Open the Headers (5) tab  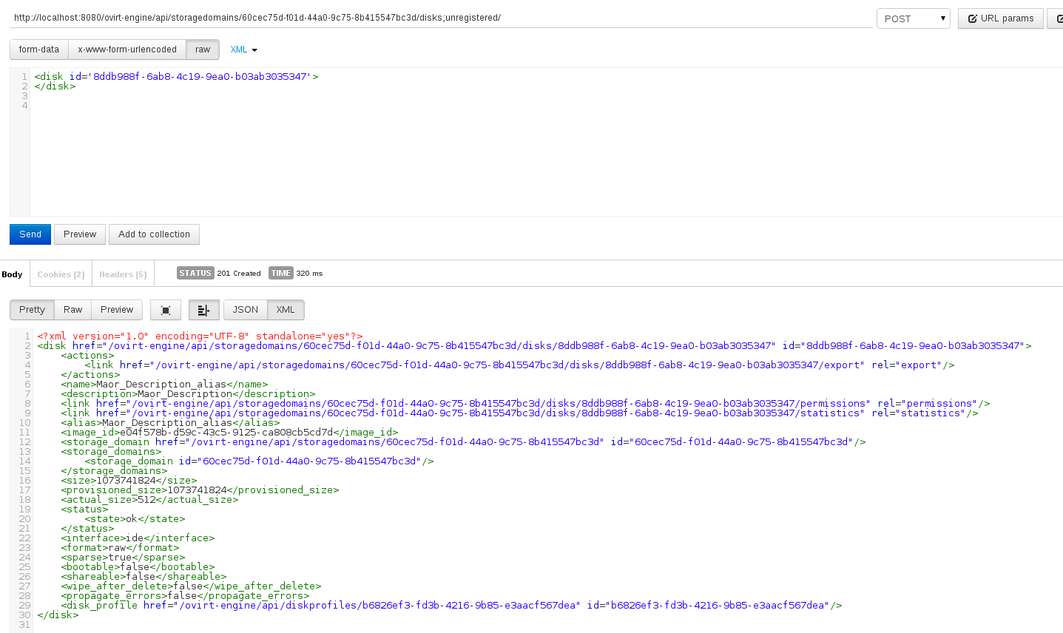coord(123,274)
